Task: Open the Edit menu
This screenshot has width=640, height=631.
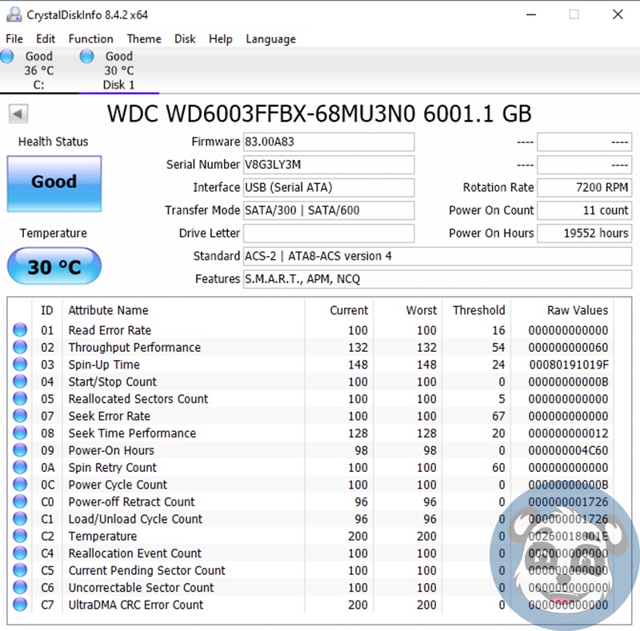Action: click(46, 38)
